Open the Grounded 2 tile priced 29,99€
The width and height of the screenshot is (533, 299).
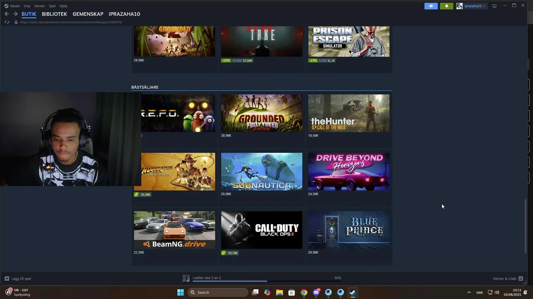174,42
